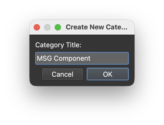
Task: Click the gray traffic light icon
Action: (x=47, y=27)
